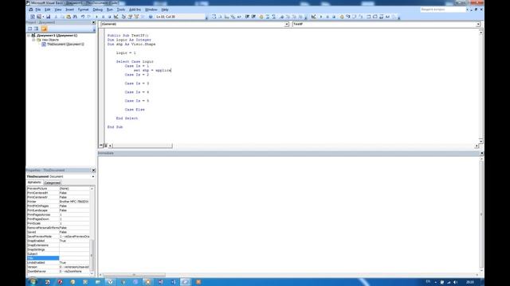The image size is (510, 286).
Task: Click the Break pause toolbar icon
Action: [x=103, y=17]
